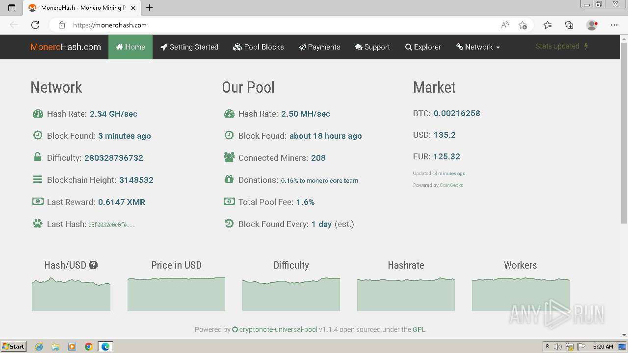Click the MoneroHash.com site logo
This screenshot has height=353, width=628.
66,47
